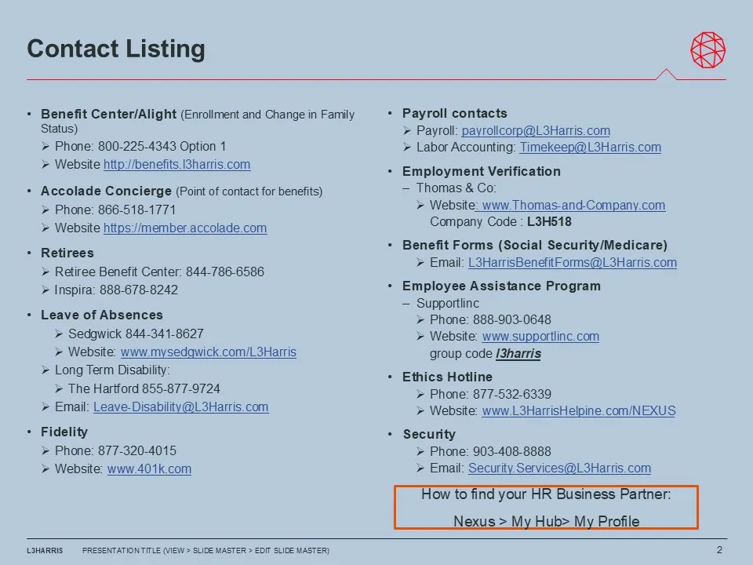Select the Retirees bullet heading
The width and height of the screenshot is (753, 565).
(70, 253)
